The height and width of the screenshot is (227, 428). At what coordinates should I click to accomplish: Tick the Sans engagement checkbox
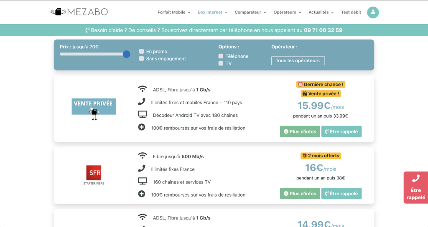coord(142,58)
